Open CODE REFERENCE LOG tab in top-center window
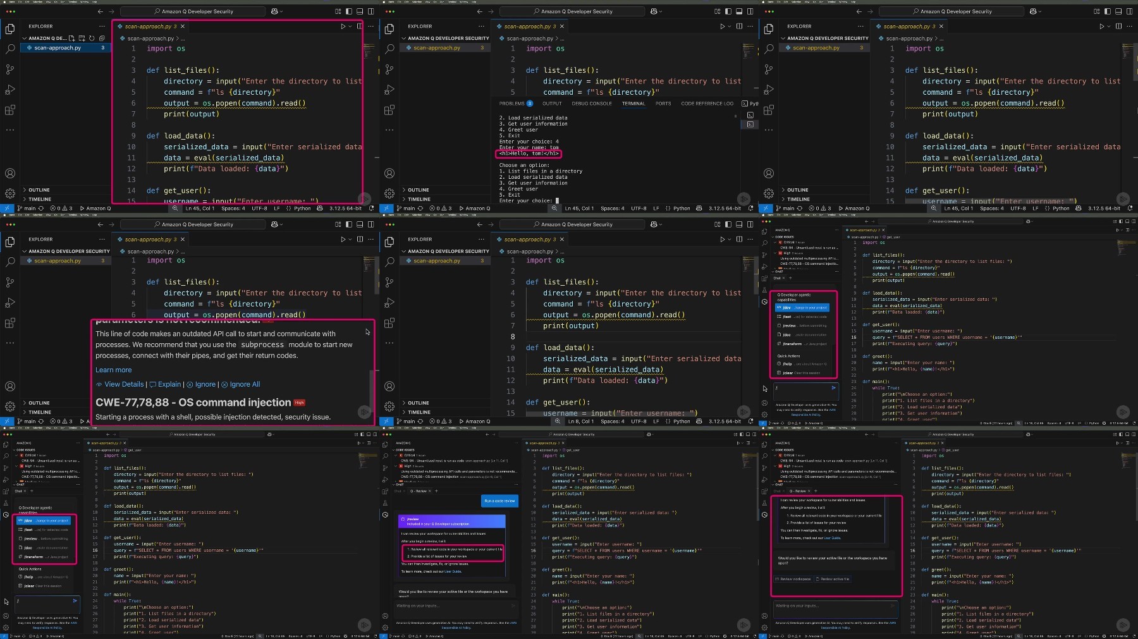This screenshot has height=639, width=1138. click(x=707, y=104)
